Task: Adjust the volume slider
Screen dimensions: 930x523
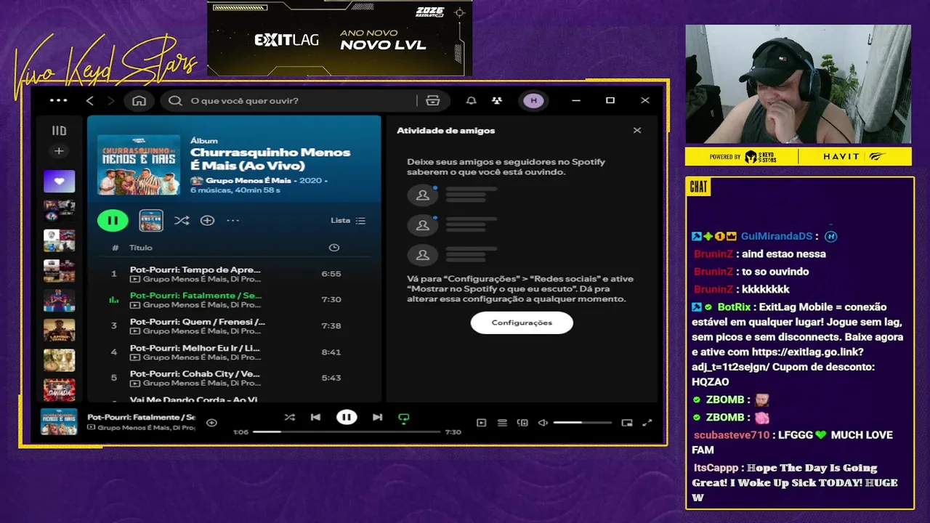Action: [x=582, y=423]
